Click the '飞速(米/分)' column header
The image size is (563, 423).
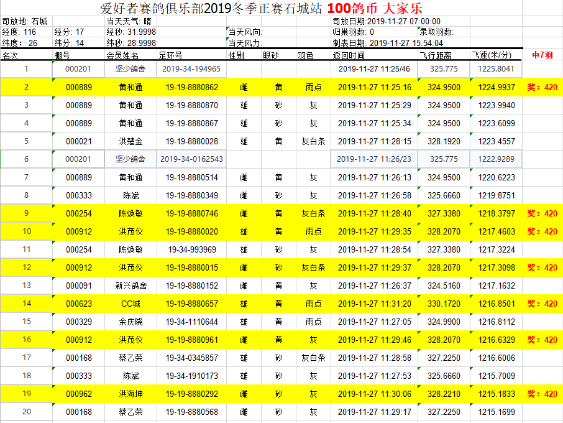coord(491,55)
